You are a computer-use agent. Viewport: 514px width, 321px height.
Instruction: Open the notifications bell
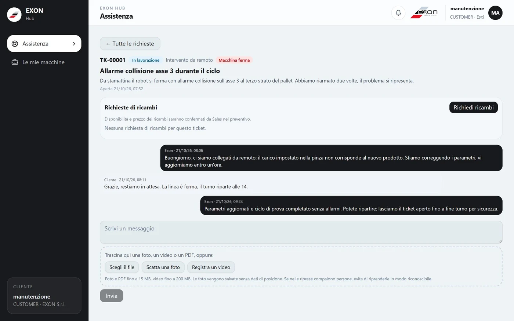pyautogui.click(x=398, y=13)
